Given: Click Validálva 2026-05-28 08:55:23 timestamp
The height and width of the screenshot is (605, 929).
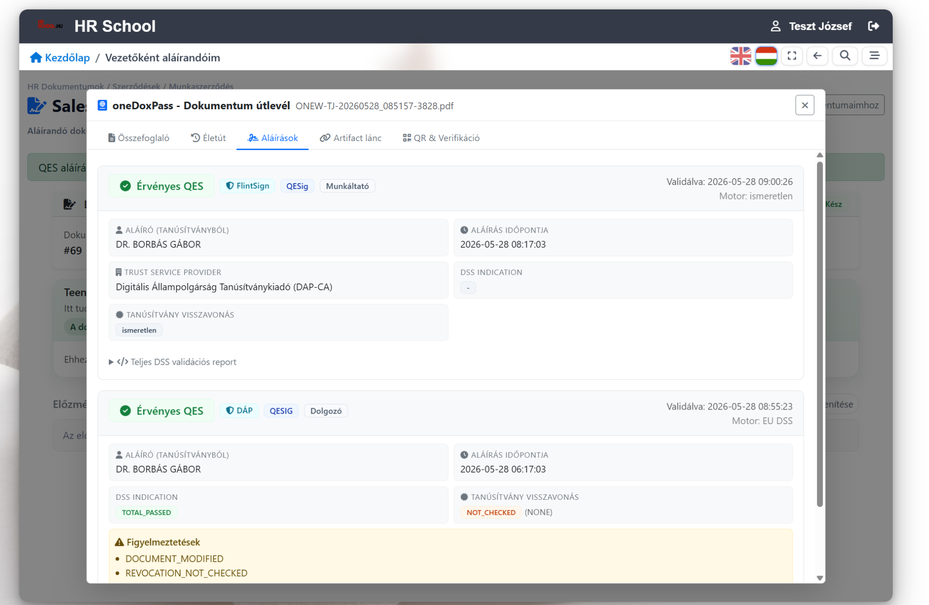Looking at the screenshot, I should tap(729, 407).
